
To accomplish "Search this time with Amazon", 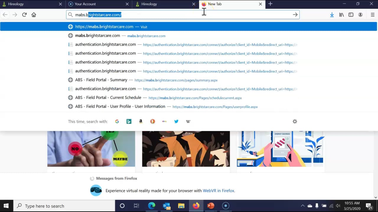I will 141,121.
